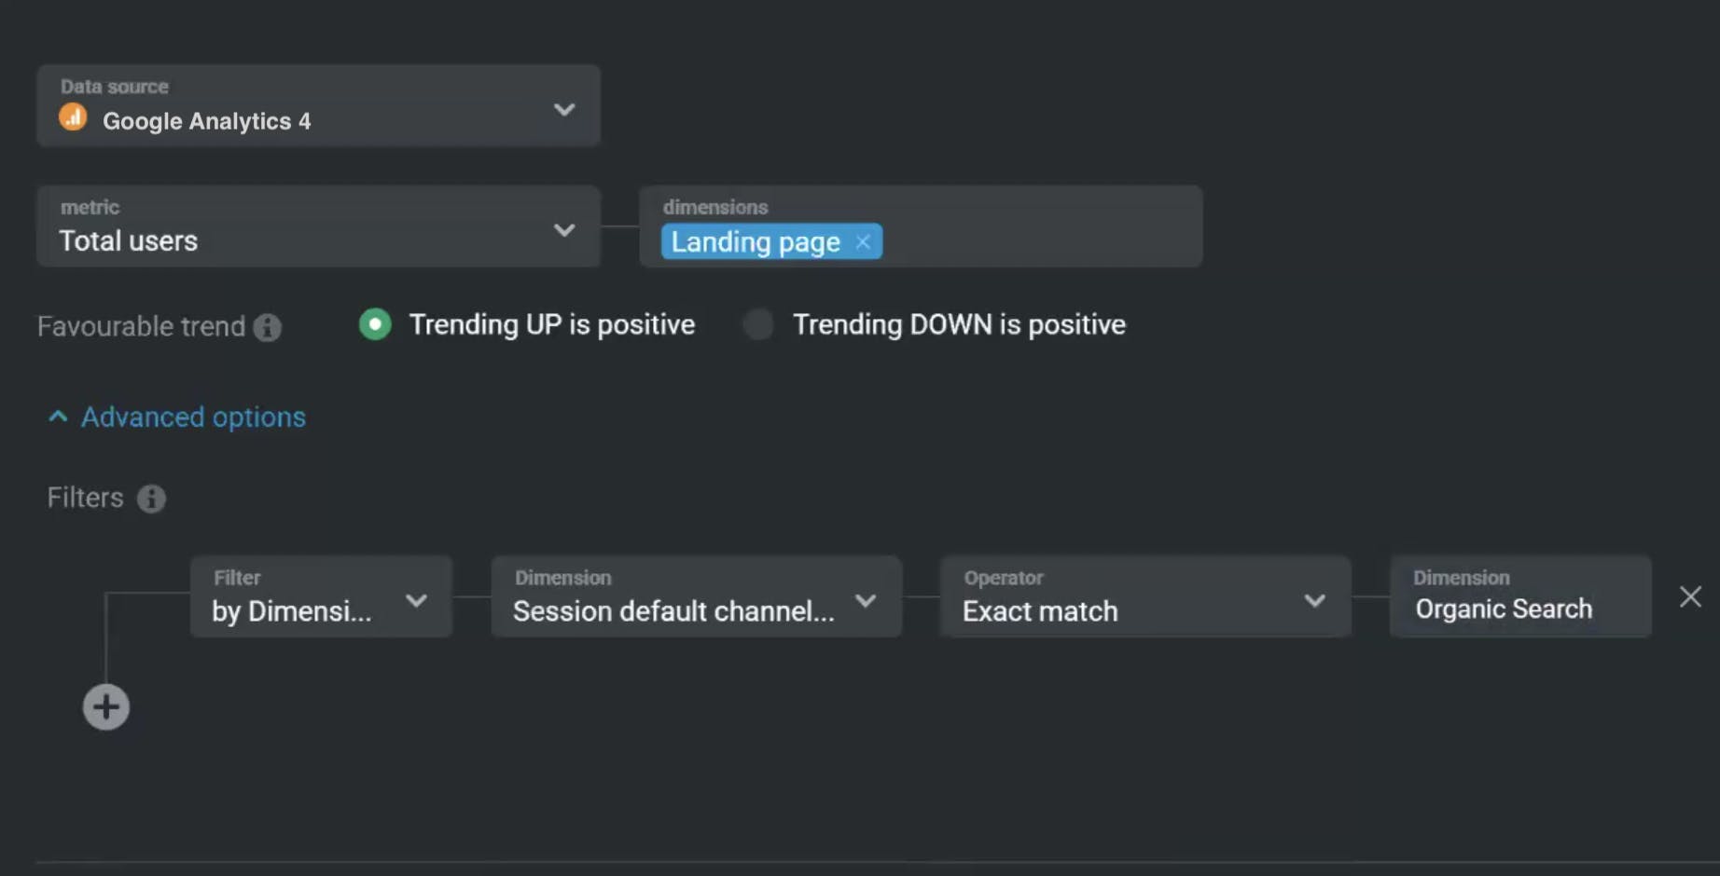Click the Filters info icon
This screenshot has height=876, width=1720.
tap(151, 499)
